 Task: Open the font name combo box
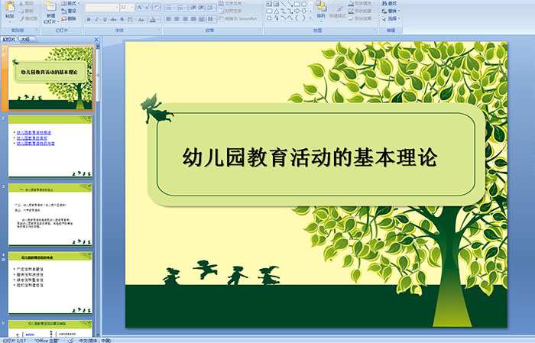(102, 7)
